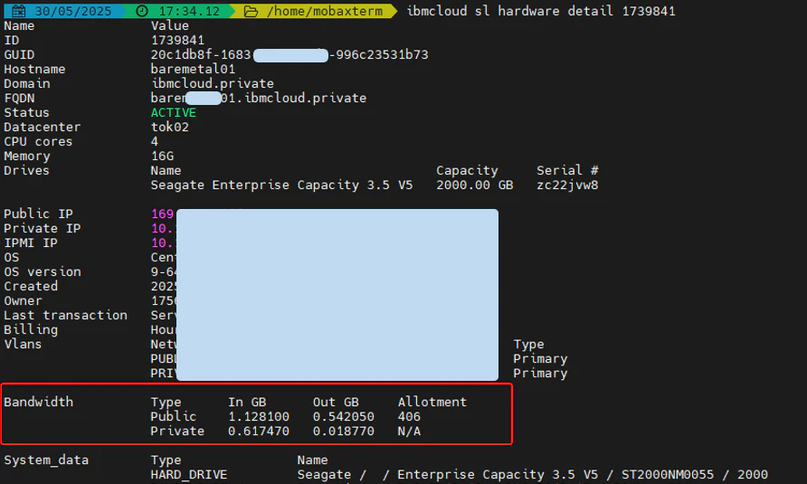Click the time 17:34.12 in prompt

point(189,12)
